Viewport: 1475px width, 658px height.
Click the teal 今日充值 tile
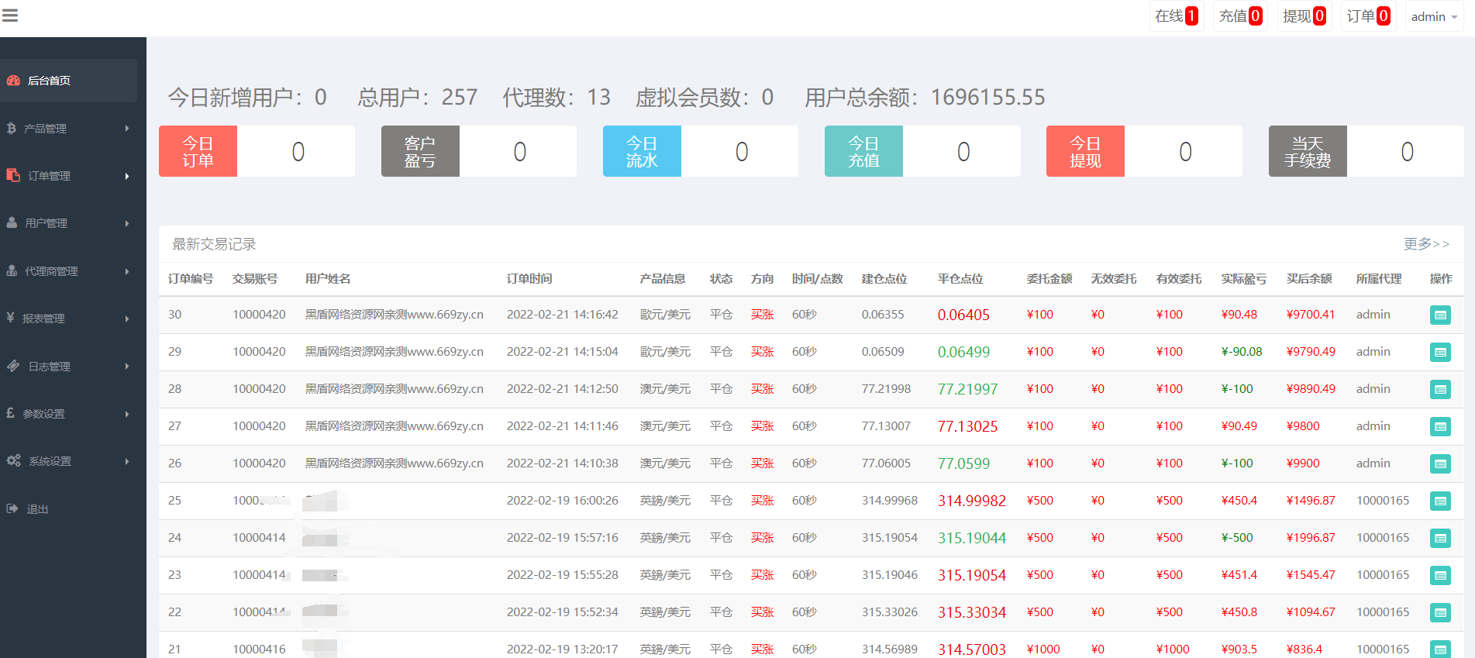pyautogui.click(x=863, y=151)
